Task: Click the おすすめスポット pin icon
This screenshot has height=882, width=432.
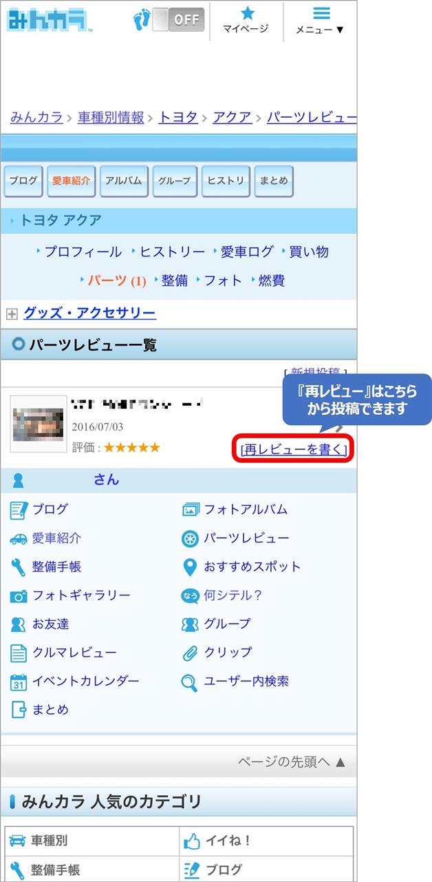Action: pyautogui.click(x=190, y=567)
